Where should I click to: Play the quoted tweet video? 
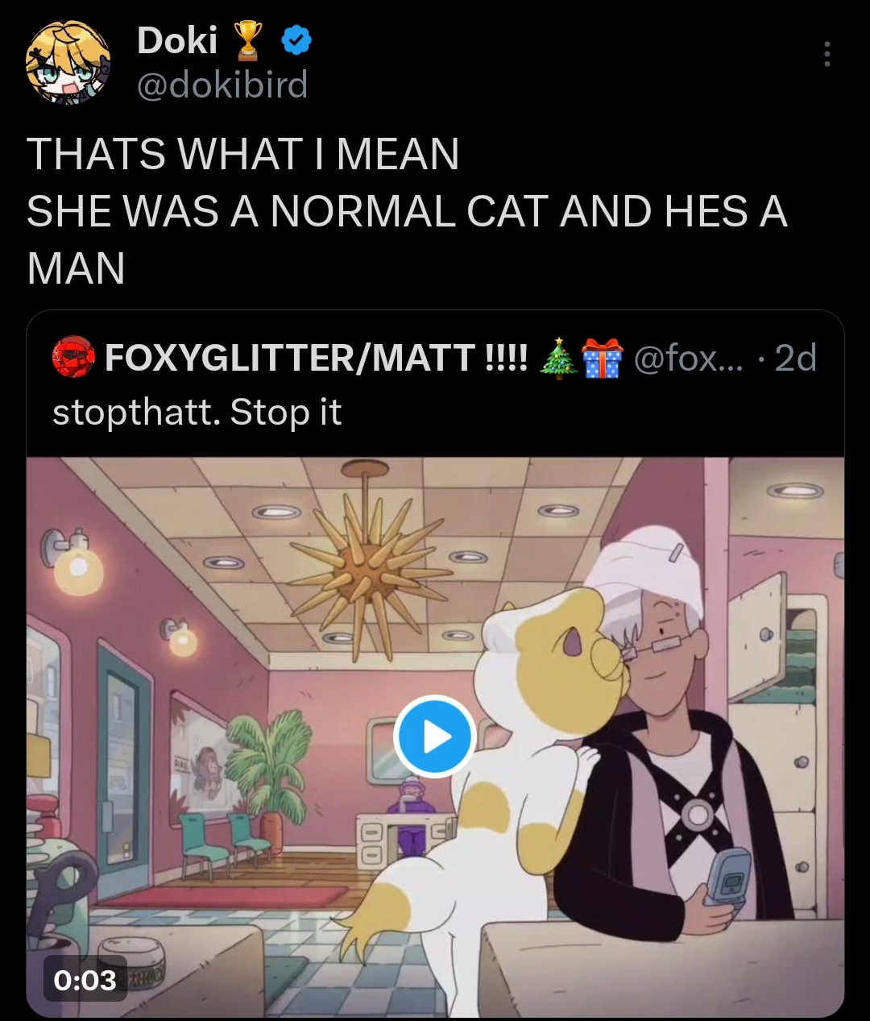coord(434,736)
